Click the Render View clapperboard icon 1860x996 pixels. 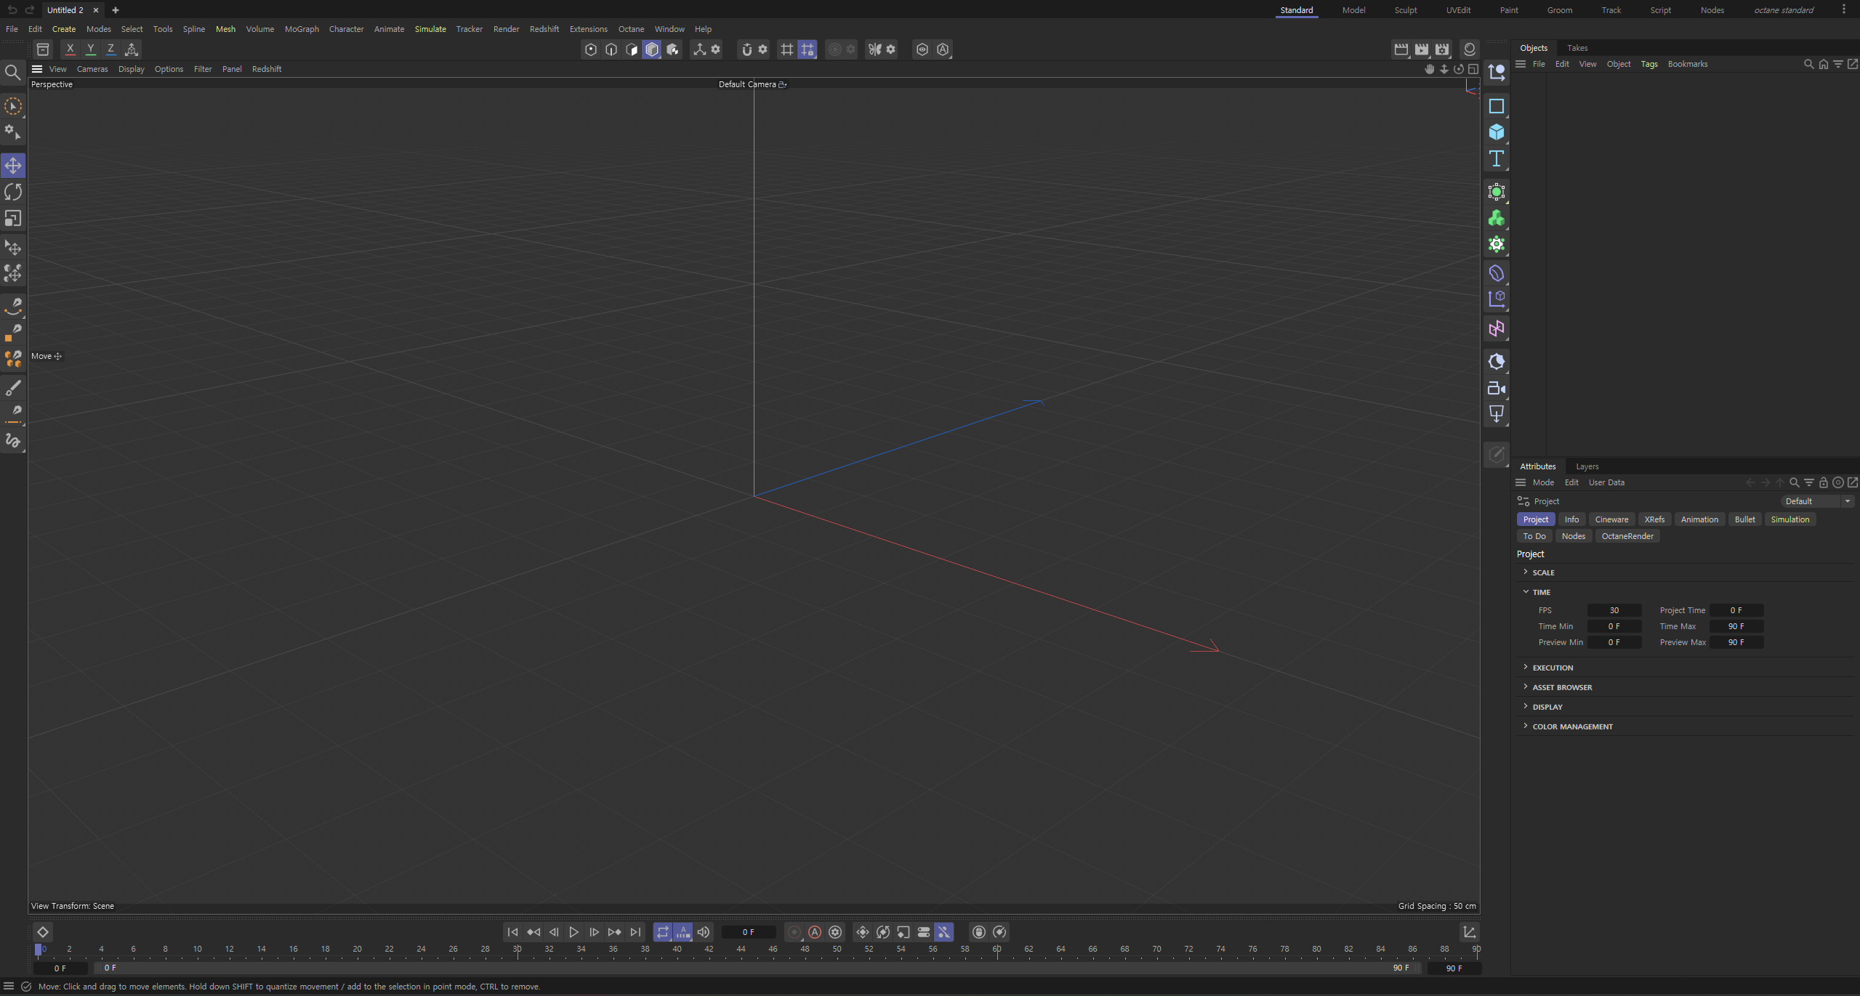tap(1401, 49)
